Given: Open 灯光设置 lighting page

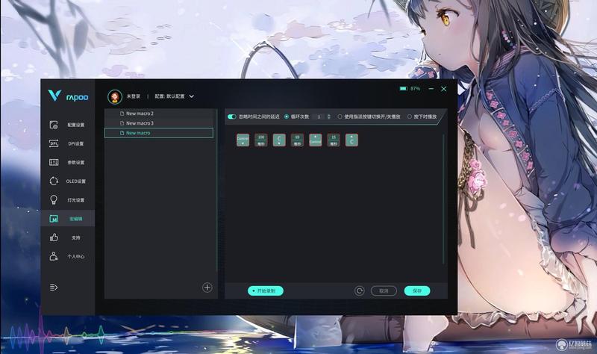Looking at the screenshot, I should (x=67, y=199).
